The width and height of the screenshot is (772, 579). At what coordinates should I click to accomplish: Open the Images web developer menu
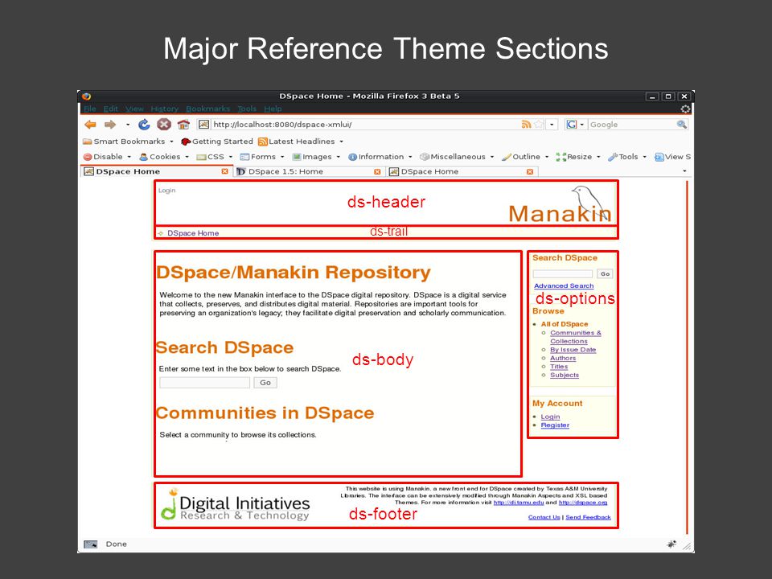tap(315, 157)
